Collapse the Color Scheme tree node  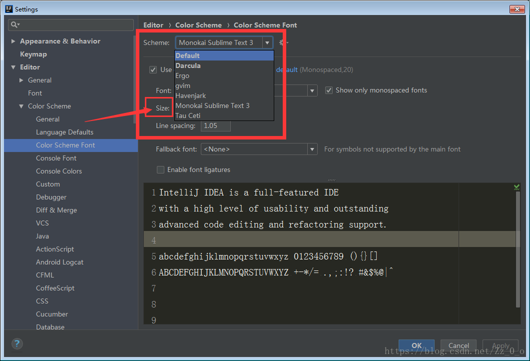[x=21, y=106]
